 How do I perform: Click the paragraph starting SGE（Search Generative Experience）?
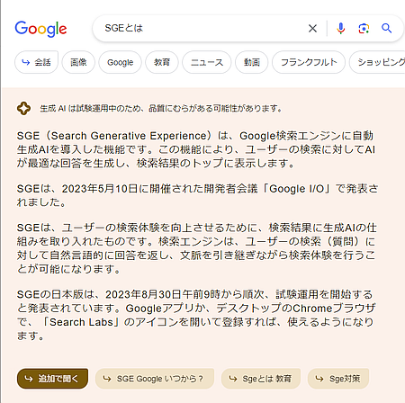pos(196,149)
